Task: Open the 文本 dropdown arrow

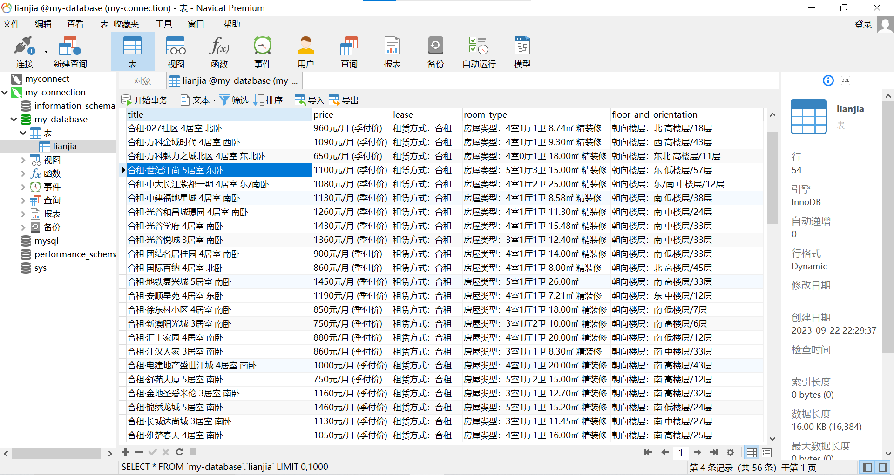Action: (x=214, y=100)
